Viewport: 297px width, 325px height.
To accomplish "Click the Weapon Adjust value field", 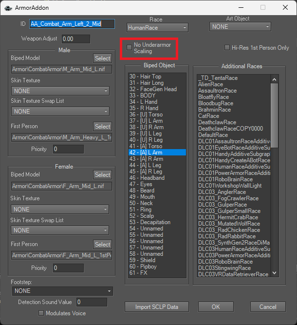I will [76, 39].
